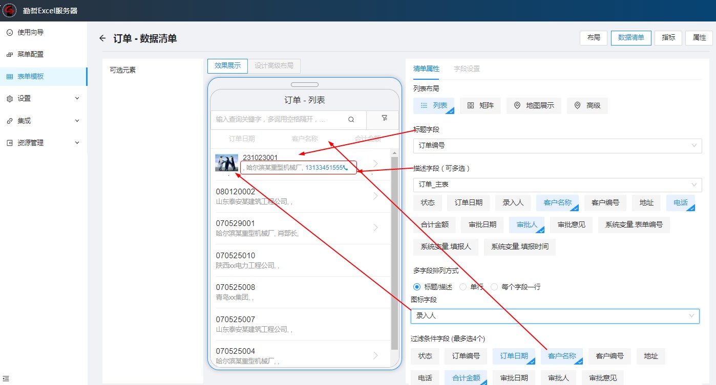Image resolution: width=716 pixels, height=385 pixels.
Task: Click the 勤哲Excel服务器 logo icon
Action: 10,10
